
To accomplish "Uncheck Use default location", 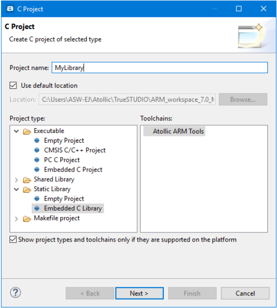I will pyautogui.click(x=13, y=85).
